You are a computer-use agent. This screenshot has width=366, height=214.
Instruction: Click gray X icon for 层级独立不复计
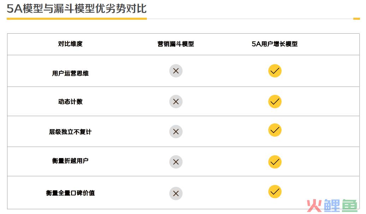176,132
